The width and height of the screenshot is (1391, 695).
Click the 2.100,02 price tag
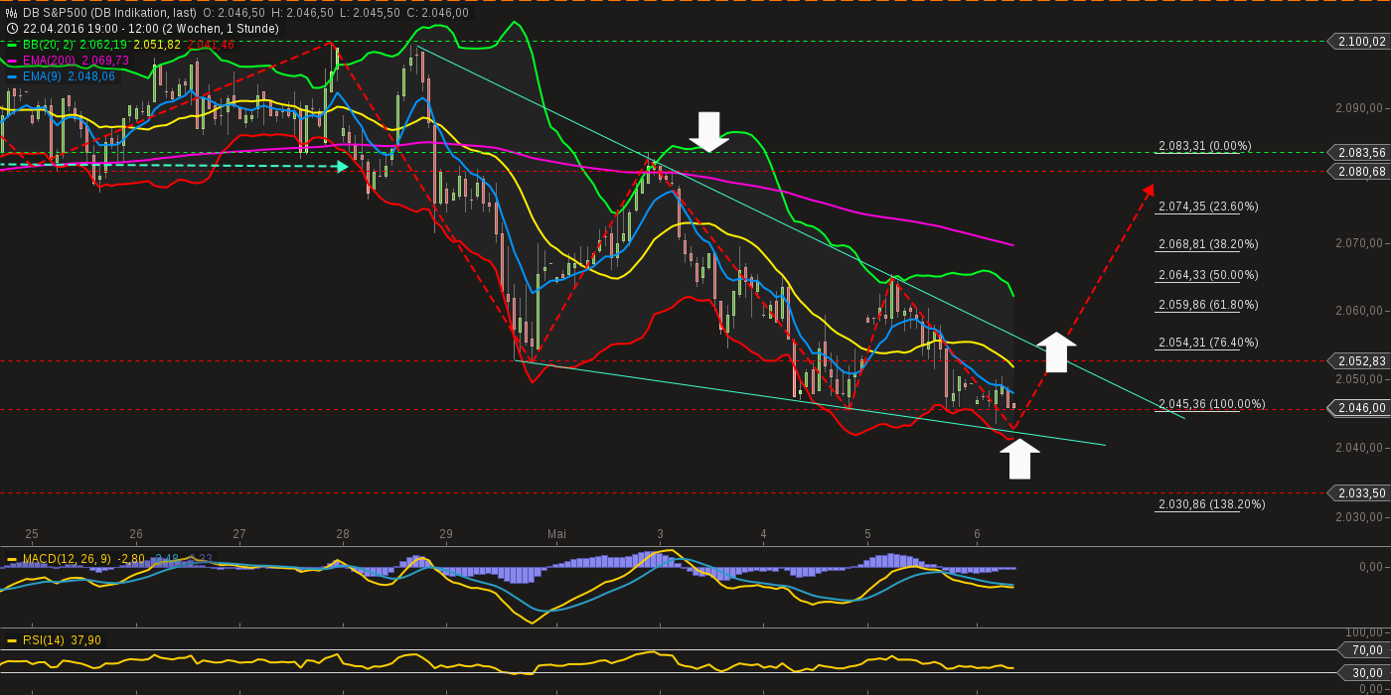click(1358, 41)
